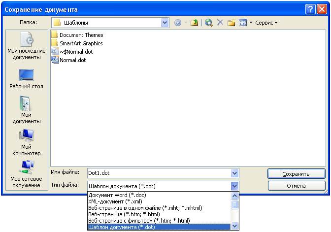Choose Веб-страница (*.htm; *.html) option
The image size is (331, 232).
pyautogui.click(x=159, y=214)
